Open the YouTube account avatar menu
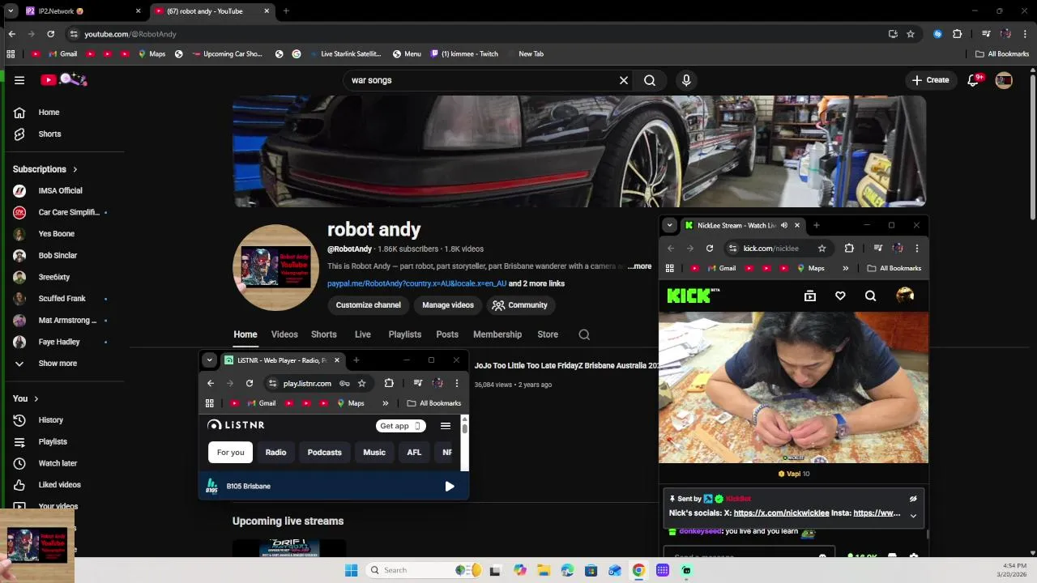1037x583 pixels. click(x=1004, y=80)
